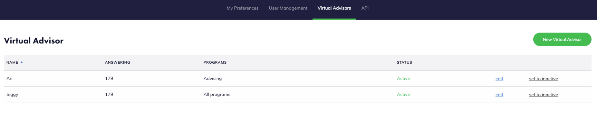The image size is (597, 117).
Task: Click the All programs entry
Action: (x=217, y=94)
